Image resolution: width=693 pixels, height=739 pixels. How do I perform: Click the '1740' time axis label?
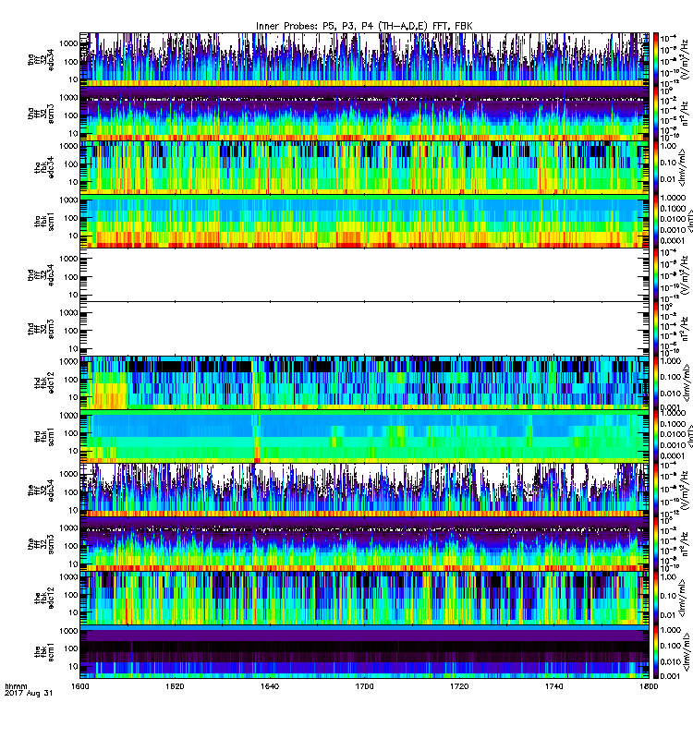tap(553, 686)
